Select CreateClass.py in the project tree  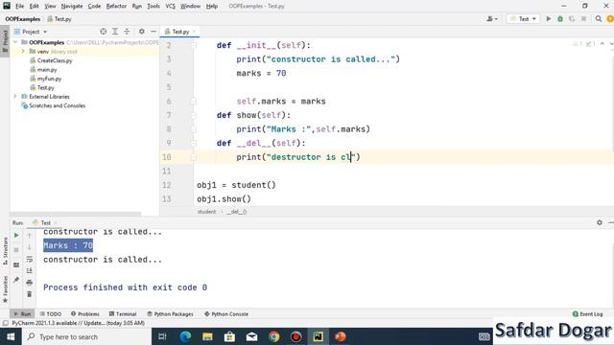coord(51,60)
